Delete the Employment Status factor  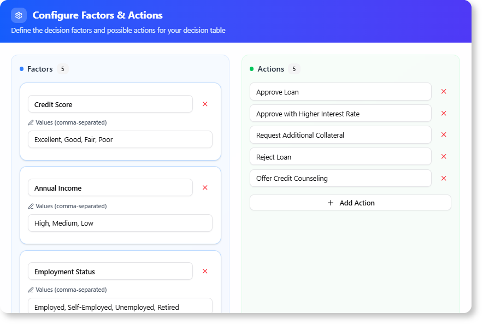(205, 271)
